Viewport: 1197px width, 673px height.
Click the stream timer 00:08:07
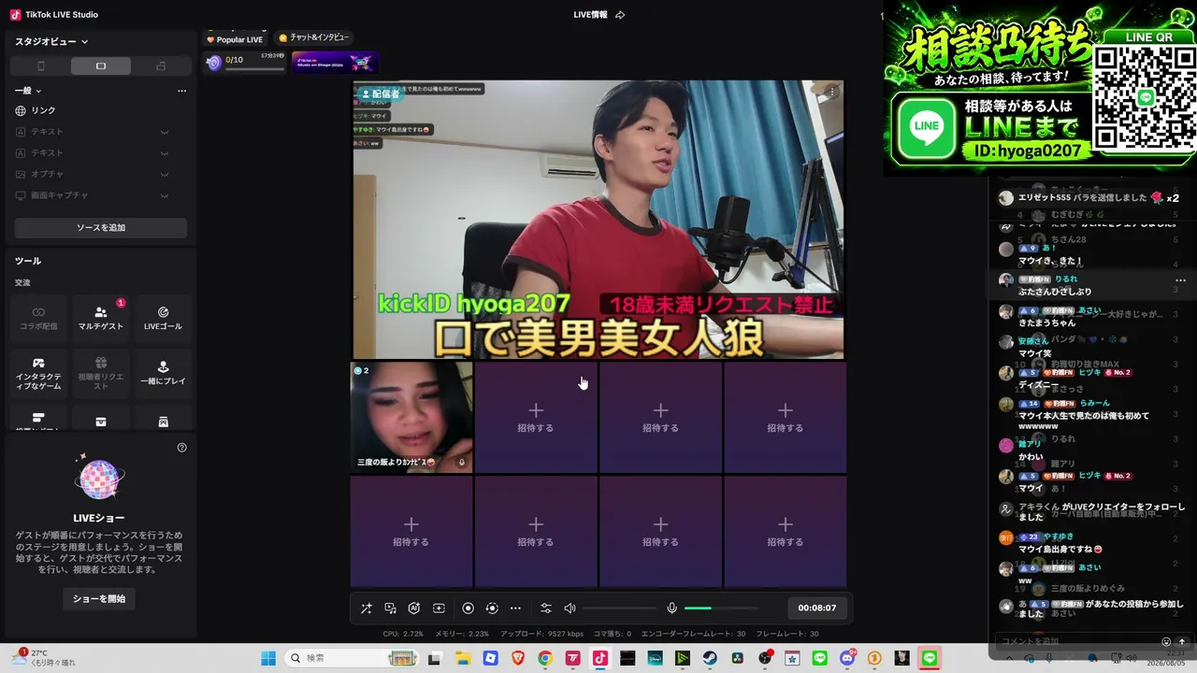pyautogui.click(x=817, y=609)
